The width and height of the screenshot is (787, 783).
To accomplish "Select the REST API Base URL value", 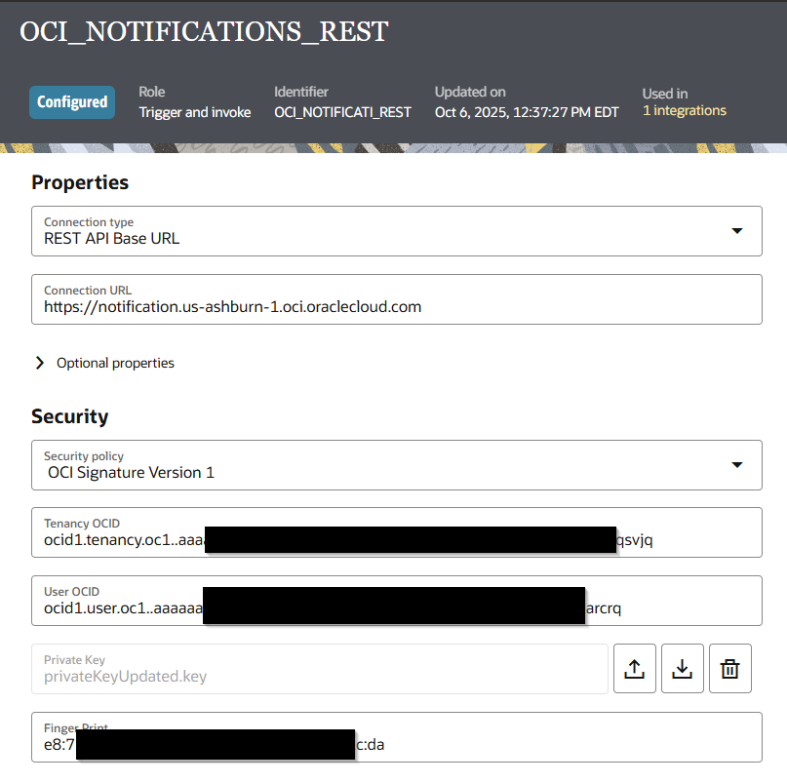I will 111,238.
